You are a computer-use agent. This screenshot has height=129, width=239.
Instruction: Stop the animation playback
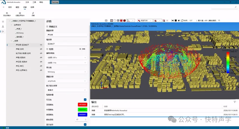[x=175, y=21]
